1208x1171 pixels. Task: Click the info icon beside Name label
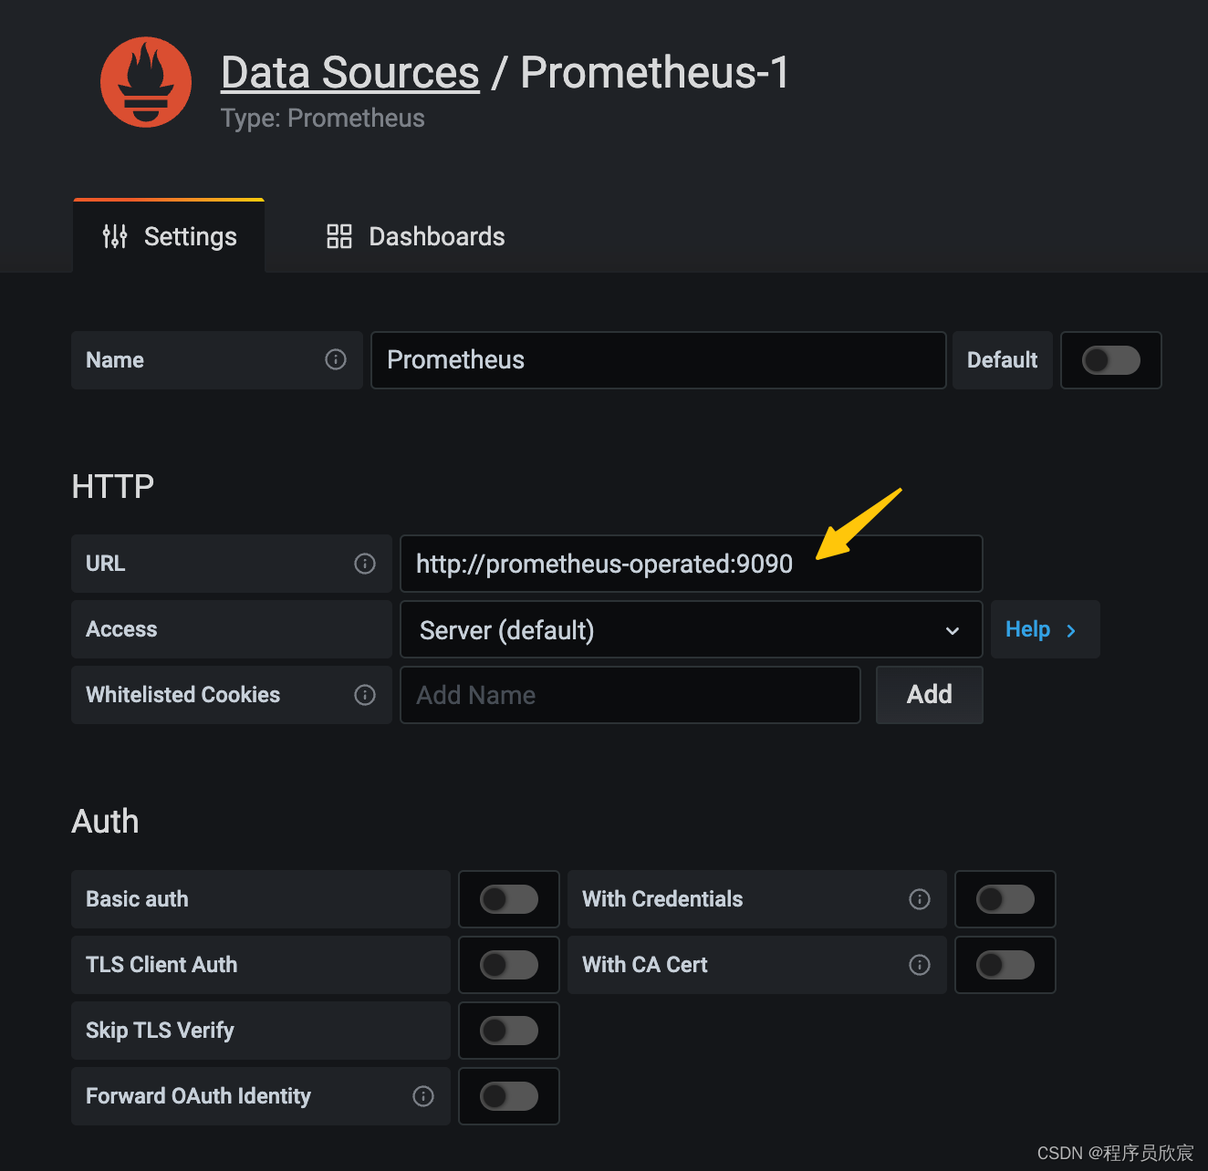[336, 359]
